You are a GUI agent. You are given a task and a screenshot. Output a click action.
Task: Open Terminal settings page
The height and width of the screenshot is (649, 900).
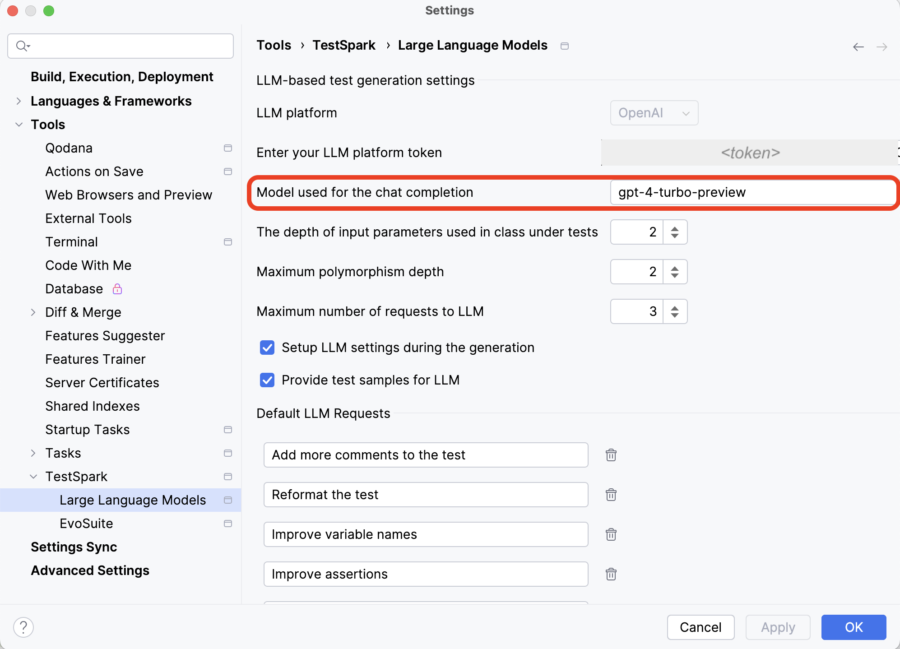[71, 242]
